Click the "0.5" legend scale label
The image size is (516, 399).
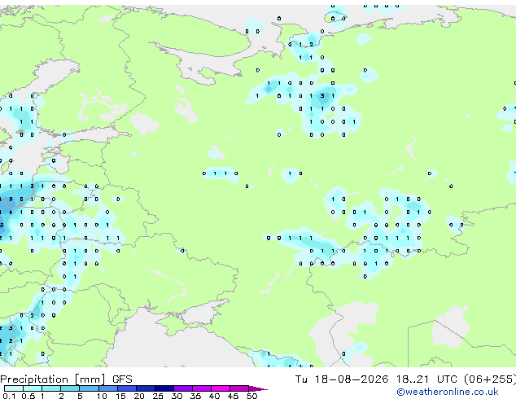28,396
